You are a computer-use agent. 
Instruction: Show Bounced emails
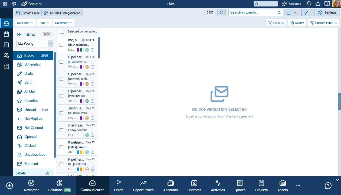(33, 164)
